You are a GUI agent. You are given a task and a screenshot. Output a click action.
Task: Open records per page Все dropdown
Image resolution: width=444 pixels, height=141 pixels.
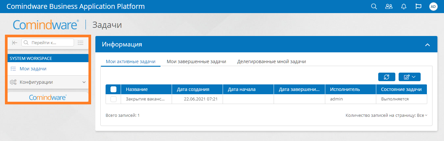tap(422, 115)
